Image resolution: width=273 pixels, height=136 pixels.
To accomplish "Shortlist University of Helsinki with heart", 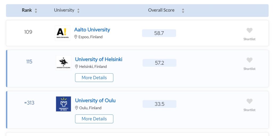I will tap(249, 60).
